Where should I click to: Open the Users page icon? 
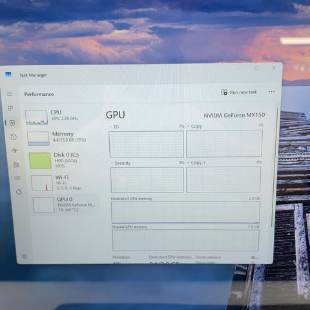(16, 165)
